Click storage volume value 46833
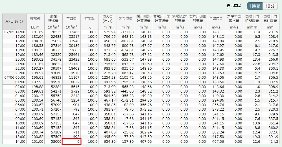The height and width of the screenshot is (147, 282). point(56,78)
